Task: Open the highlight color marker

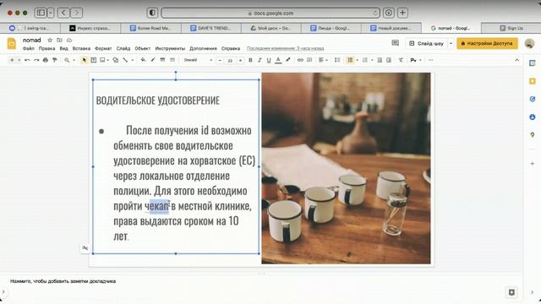Action: (287, 60)
